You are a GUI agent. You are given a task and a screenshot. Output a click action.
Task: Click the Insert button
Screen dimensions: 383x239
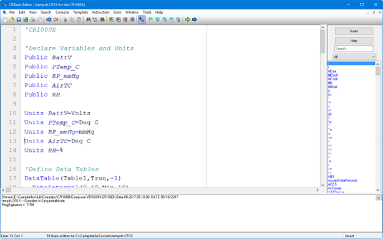click(354, 31)
